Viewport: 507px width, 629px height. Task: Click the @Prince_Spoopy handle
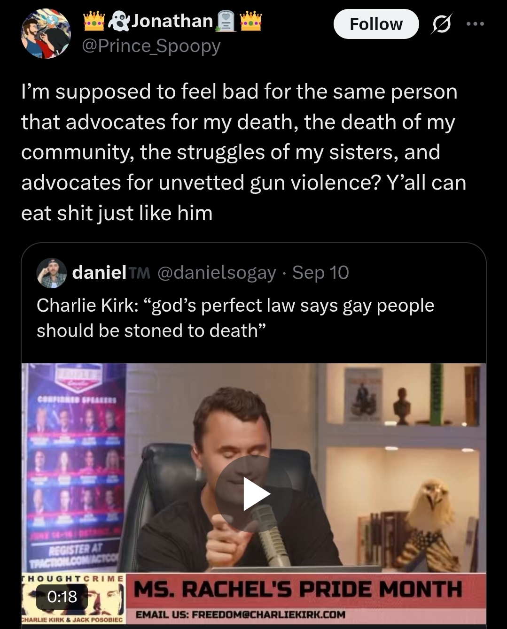(151, 46)
